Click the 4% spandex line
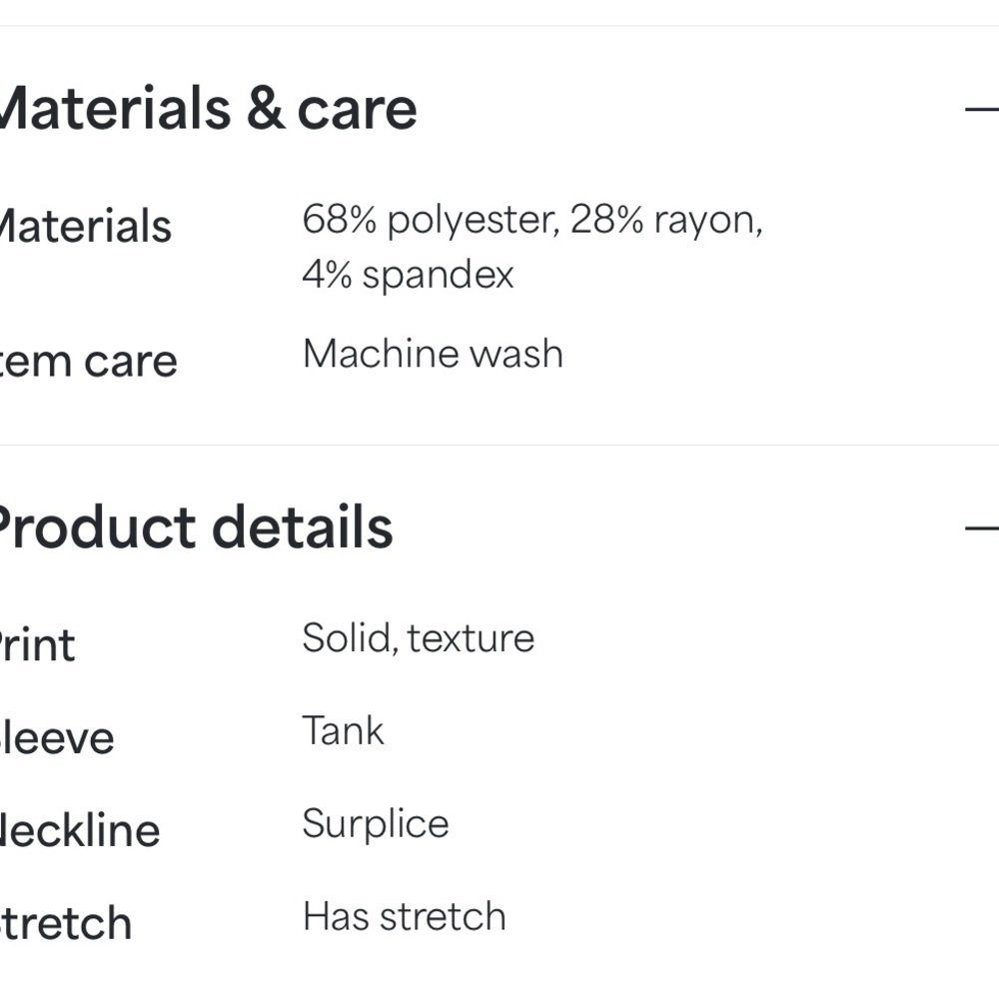This screenshot has height=999, width=999. pos(408,276)
